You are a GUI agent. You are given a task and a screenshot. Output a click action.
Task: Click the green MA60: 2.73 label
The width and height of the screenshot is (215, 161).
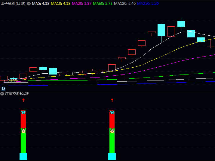coord(103,4)
